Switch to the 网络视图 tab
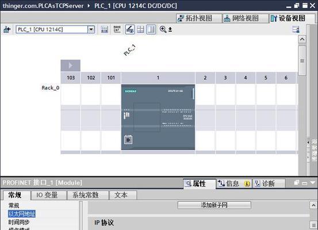Image resolution: width=318 pixels, height=230 pixels. (x=245, y=18)
